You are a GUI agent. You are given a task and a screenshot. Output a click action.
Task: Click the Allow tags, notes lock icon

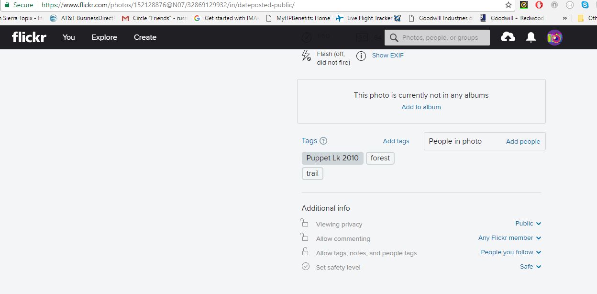305,251
